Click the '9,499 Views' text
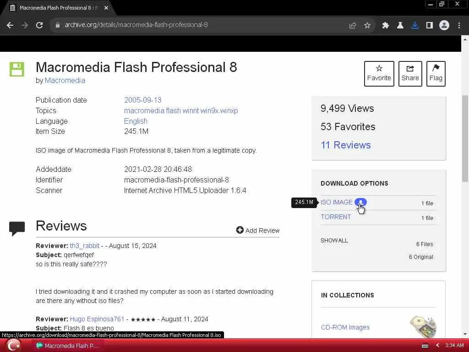This screenshot has height=352, width=469. (x=347, y=108)
